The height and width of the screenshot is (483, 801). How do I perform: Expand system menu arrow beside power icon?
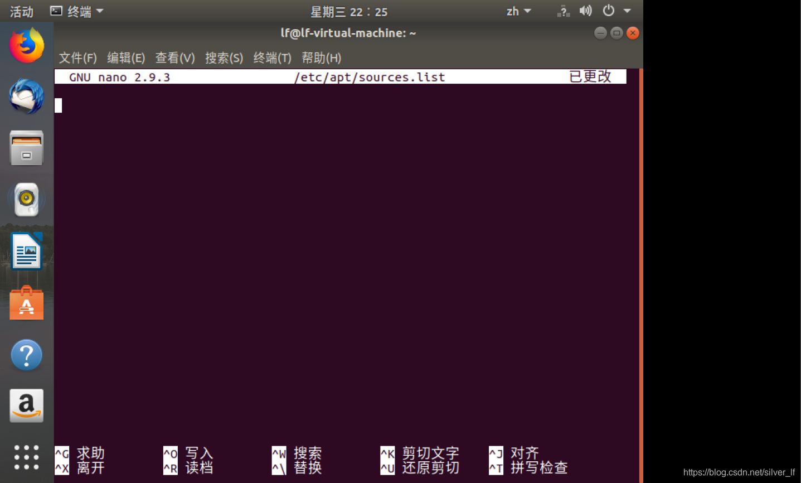click(627, 11)
